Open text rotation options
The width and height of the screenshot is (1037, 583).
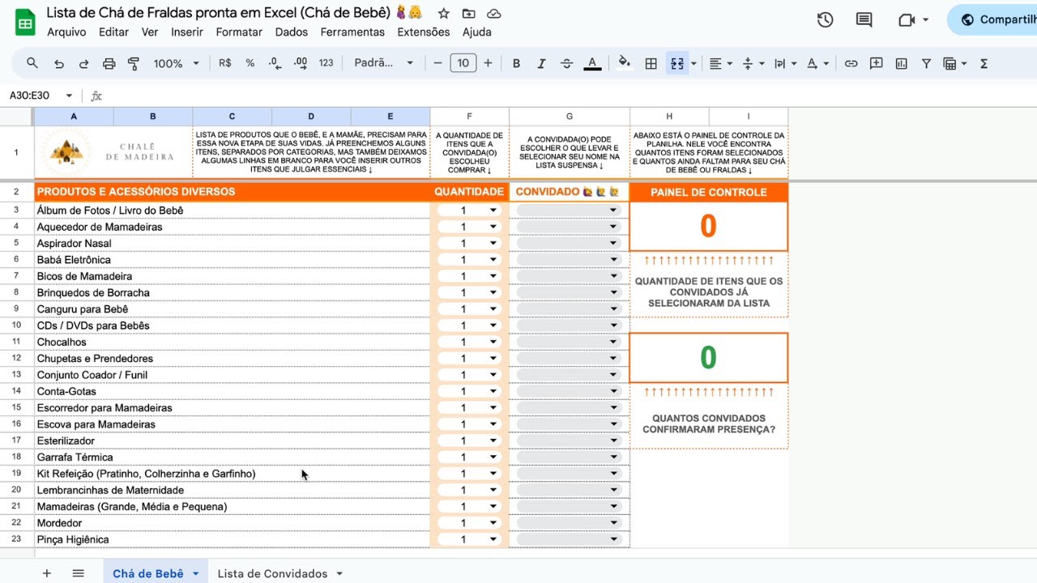pyautogui.click(x=817, y=63)
